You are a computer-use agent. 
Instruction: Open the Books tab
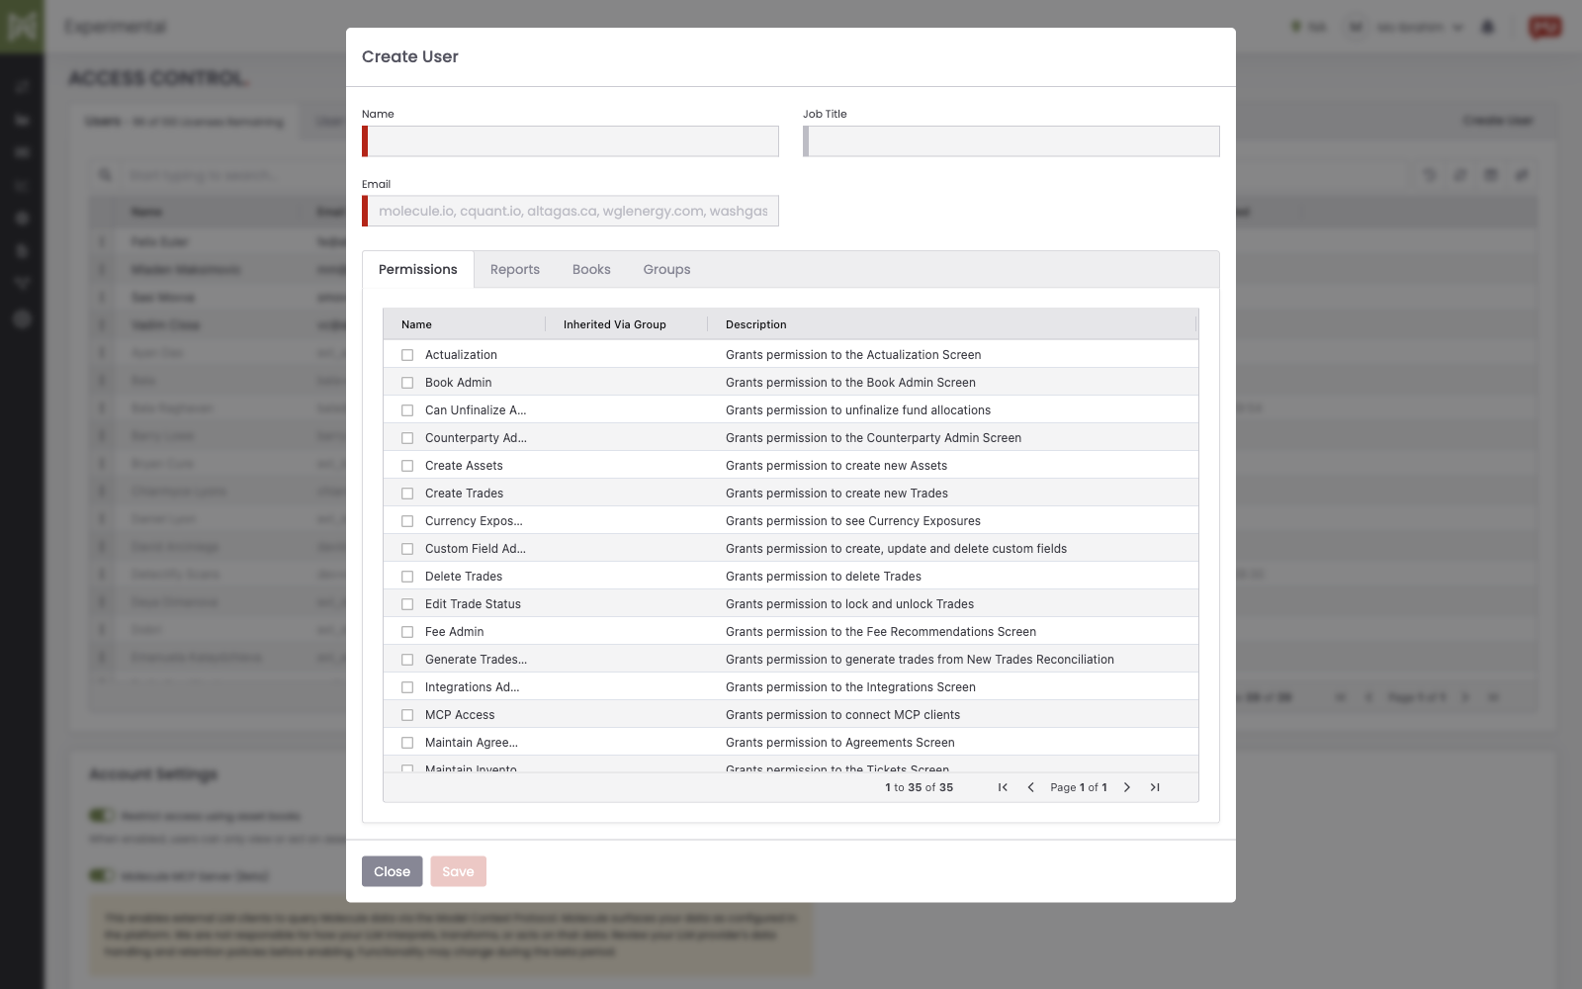[x=591, y=269]
